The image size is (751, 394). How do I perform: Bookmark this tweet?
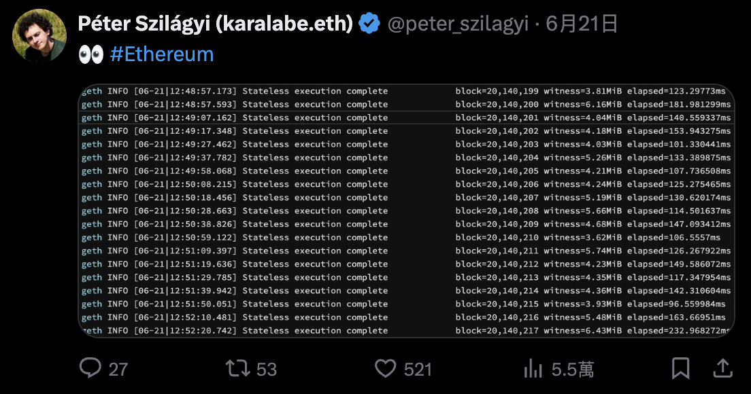tap(680, 368)
